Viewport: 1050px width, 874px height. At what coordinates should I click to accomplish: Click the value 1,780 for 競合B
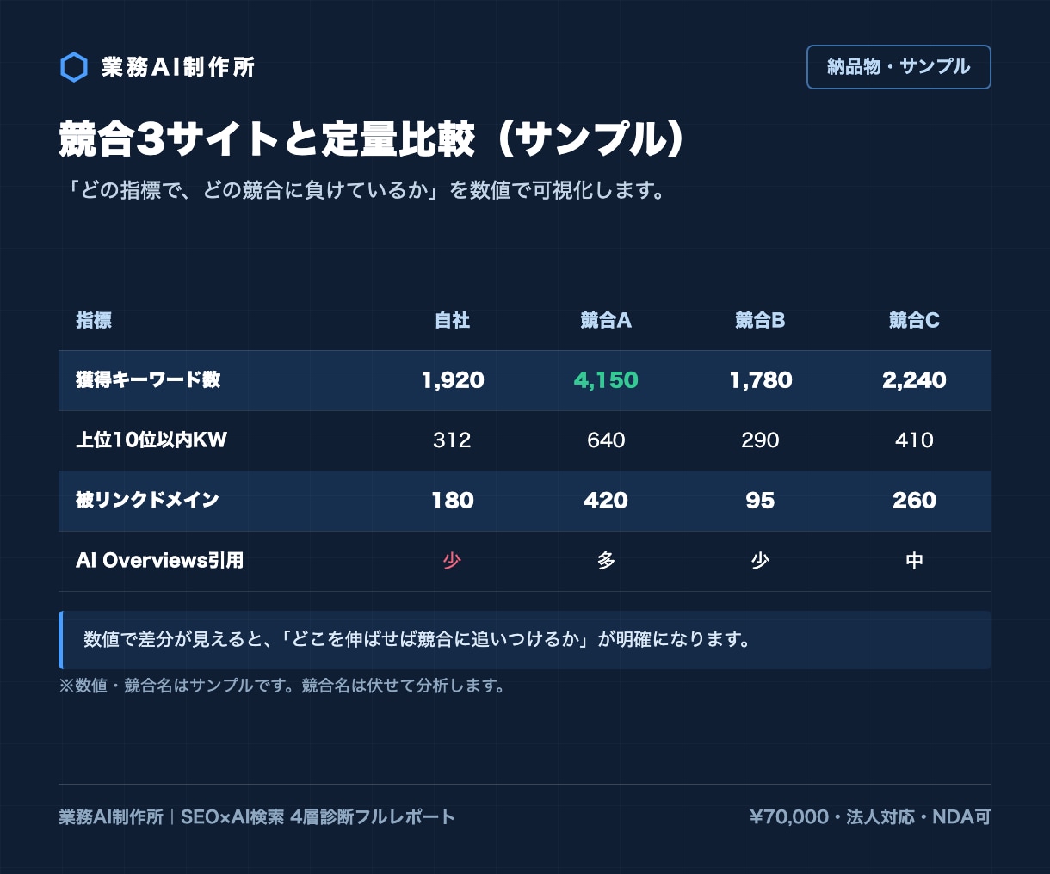(x=761, y=380)
